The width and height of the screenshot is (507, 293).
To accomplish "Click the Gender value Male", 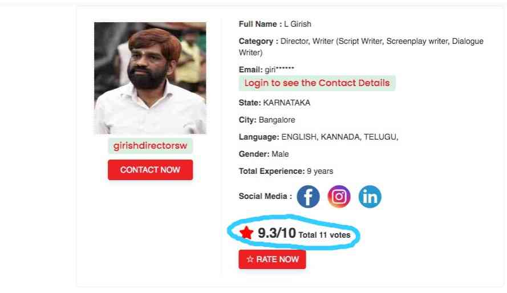I will click(280, 154).
